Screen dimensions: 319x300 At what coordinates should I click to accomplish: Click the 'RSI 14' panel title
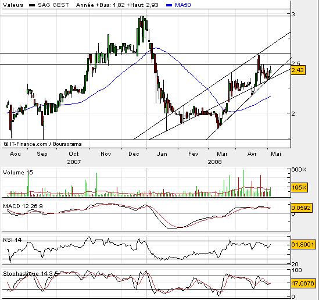12,240
